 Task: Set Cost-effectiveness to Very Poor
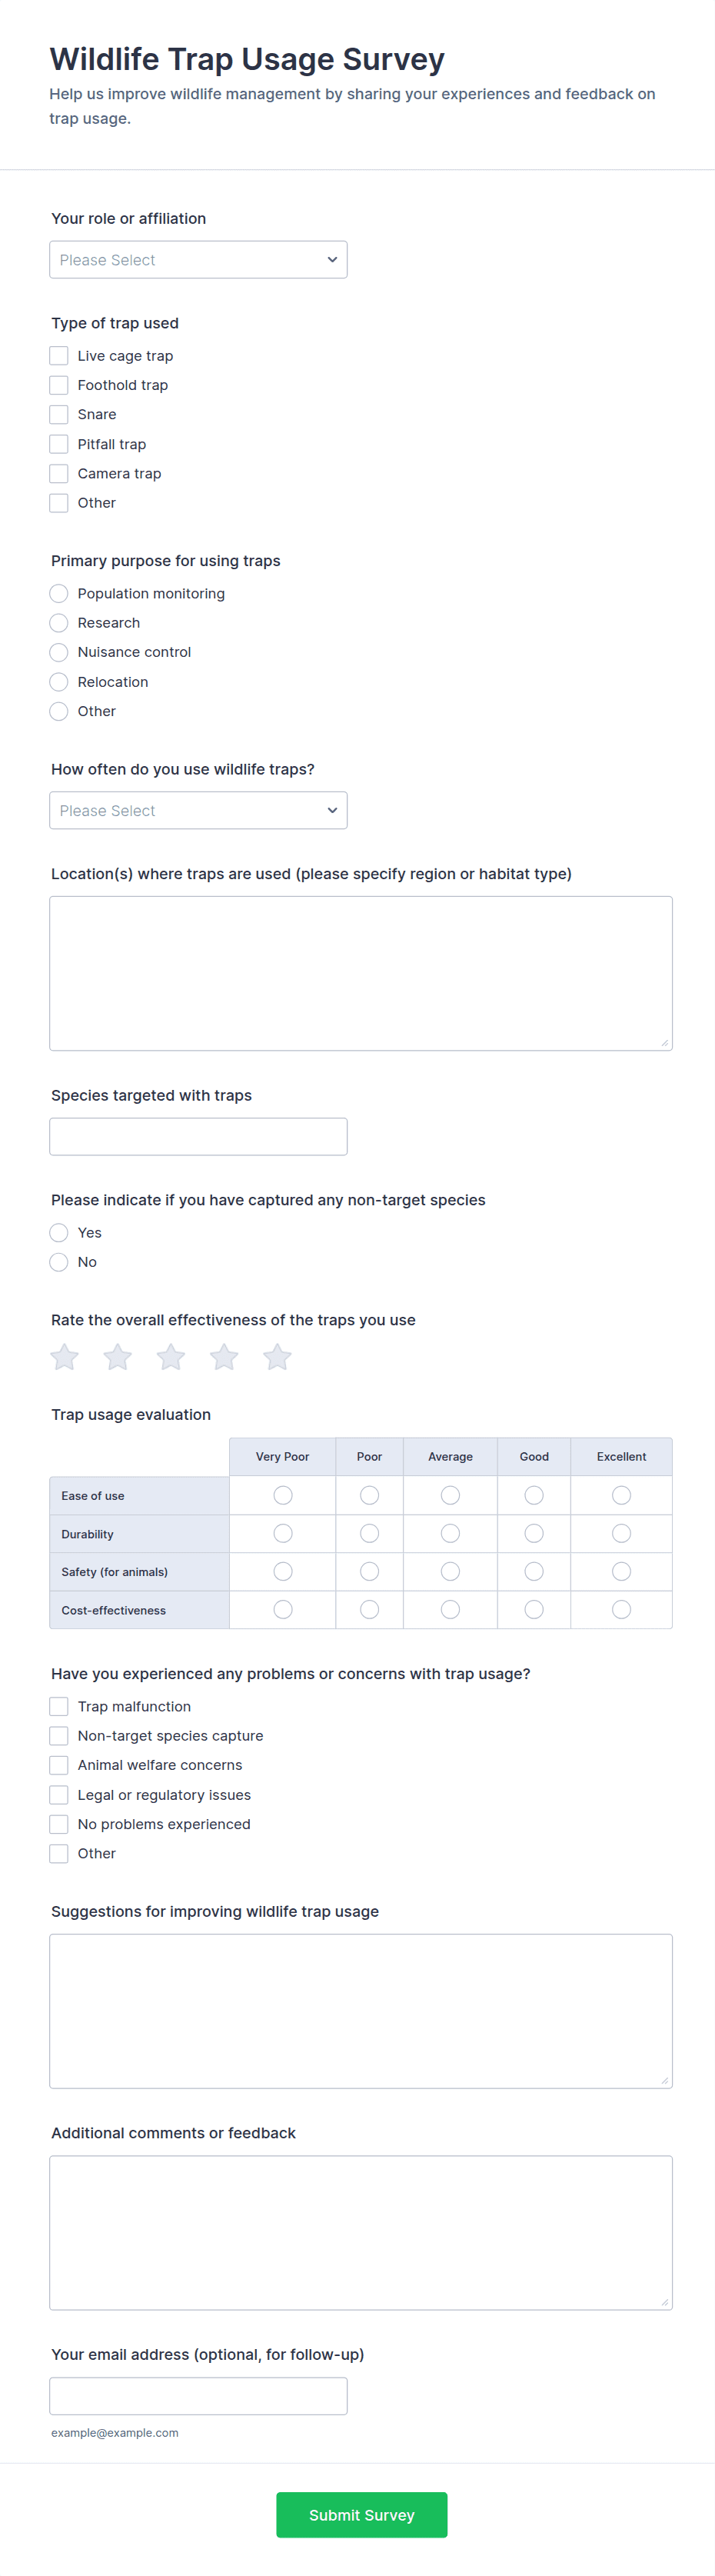pos(283,1609)
